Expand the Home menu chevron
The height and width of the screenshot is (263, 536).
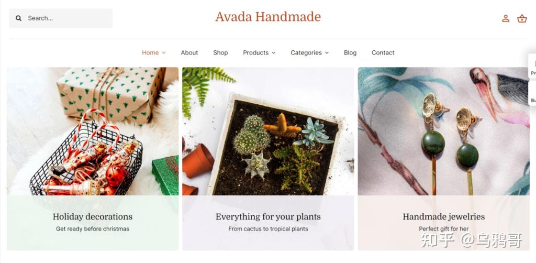click(164, 53)
